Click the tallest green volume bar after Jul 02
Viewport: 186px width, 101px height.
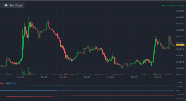click(29, 71)
